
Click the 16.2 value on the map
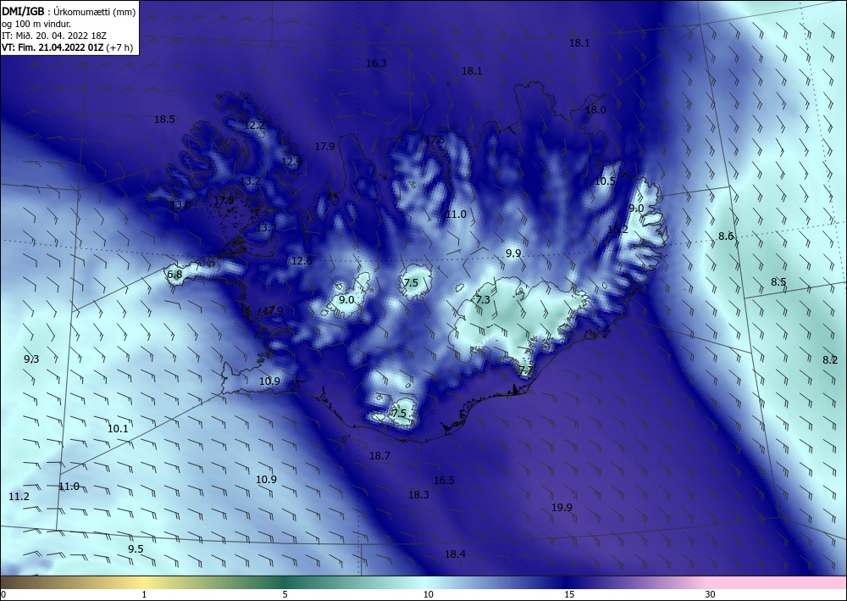click(618, 229)
